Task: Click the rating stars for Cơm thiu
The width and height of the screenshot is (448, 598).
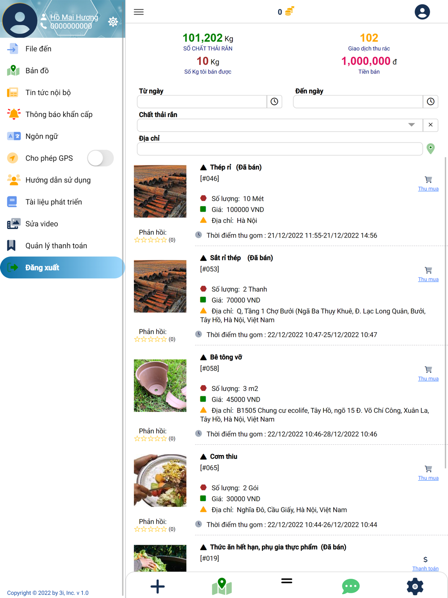Action: (x=151, y=529)
